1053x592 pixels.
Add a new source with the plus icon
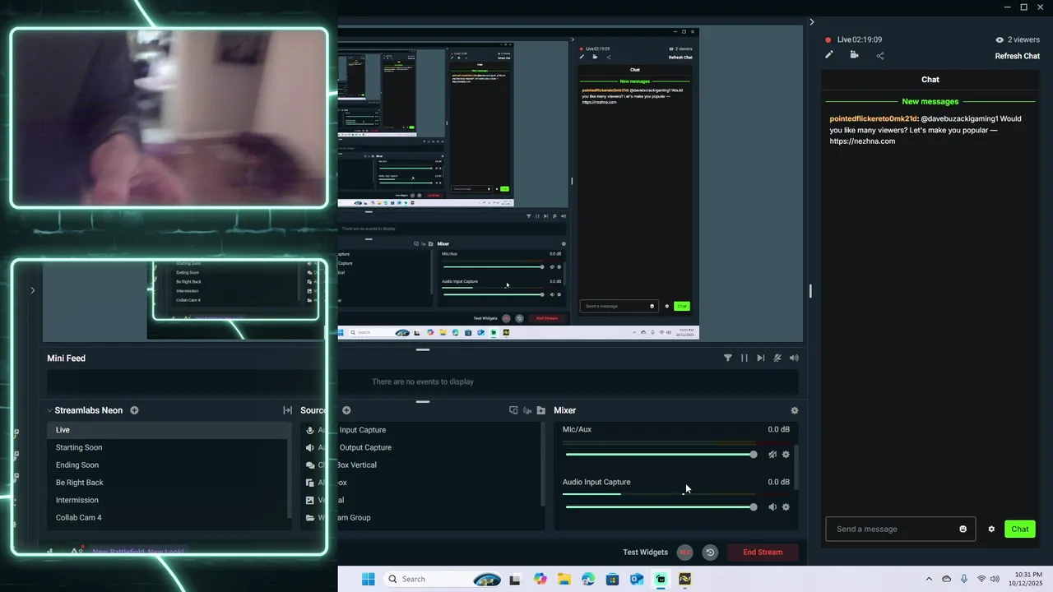coord(346,410)
